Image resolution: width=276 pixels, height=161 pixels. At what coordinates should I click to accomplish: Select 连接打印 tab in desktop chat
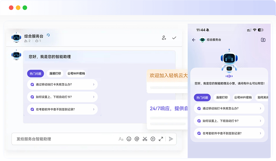click(55, 73)
